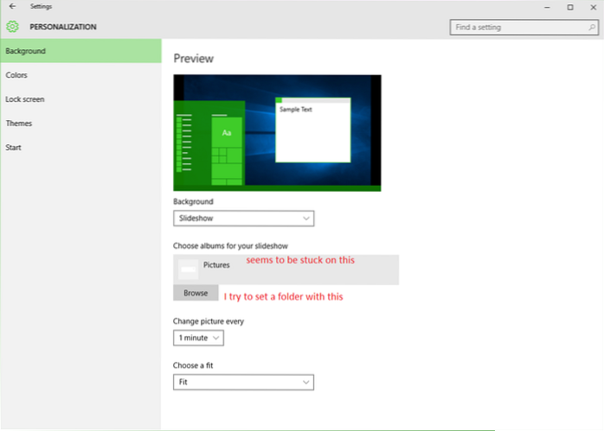Close the Settings window
The image size is (604, 431).
coord(593,7)
